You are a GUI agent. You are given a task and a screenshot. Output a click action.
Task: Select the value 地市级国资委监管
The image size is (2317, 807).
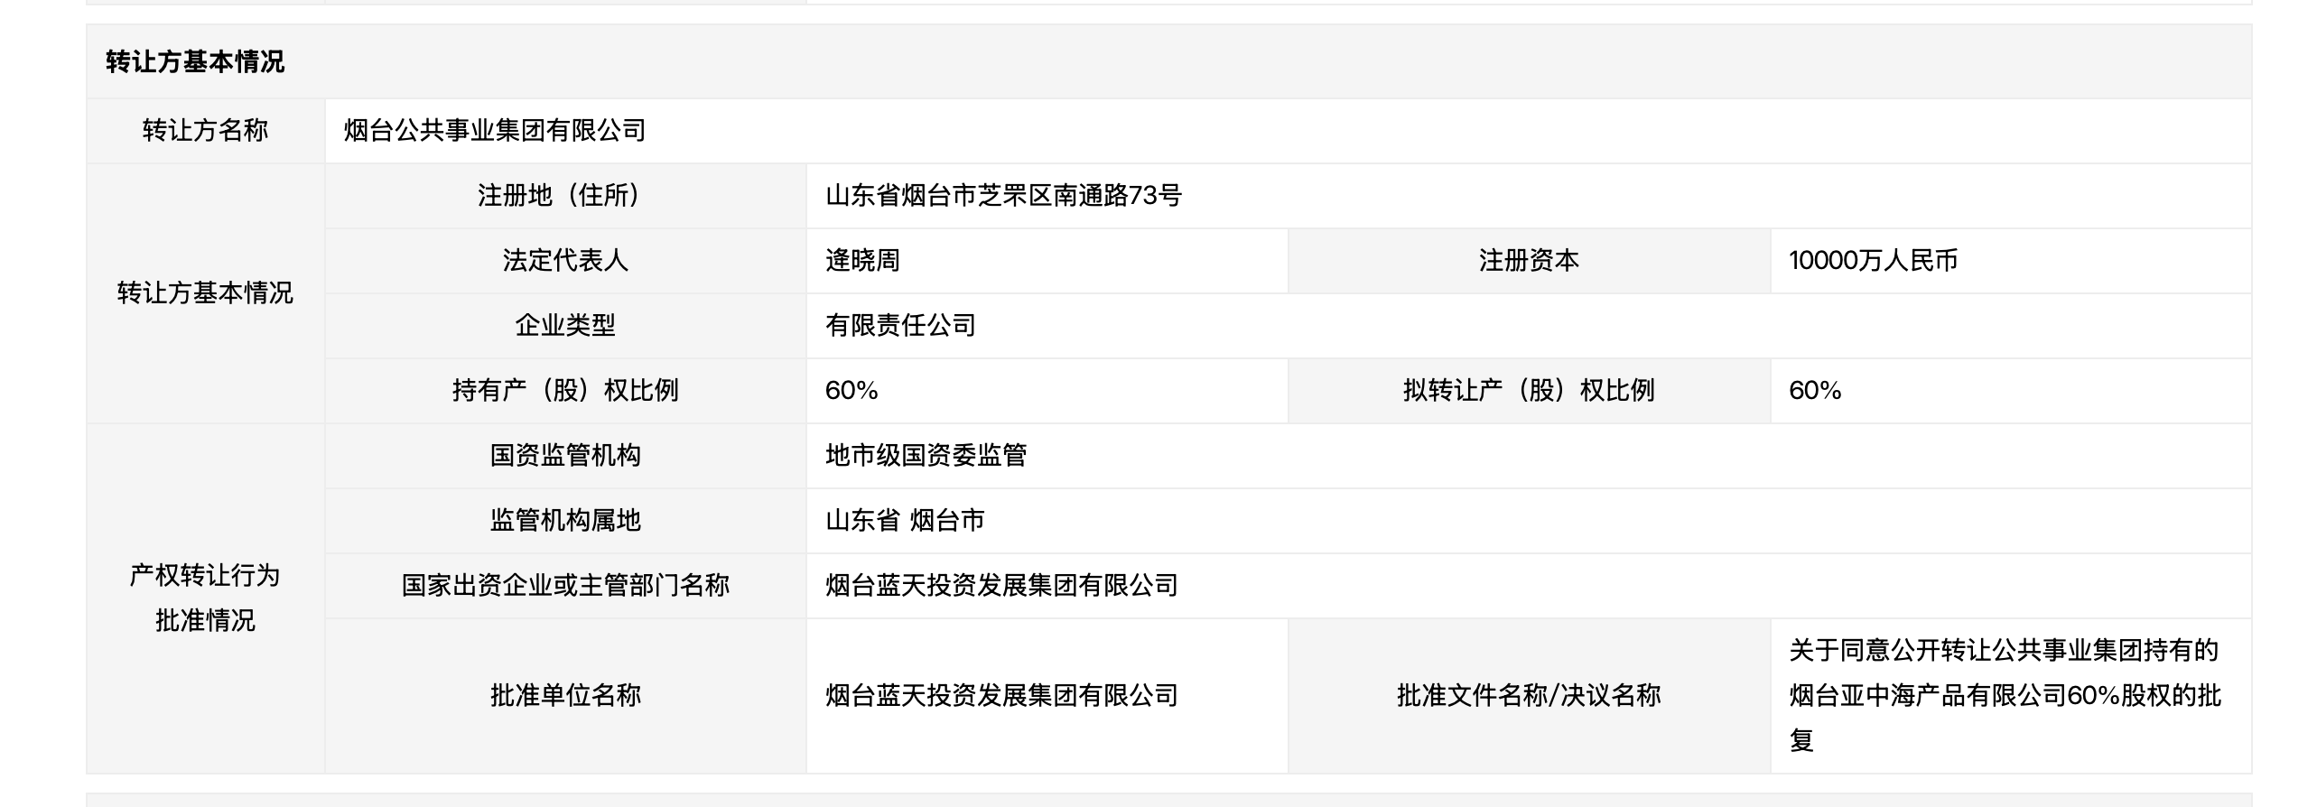926,456
